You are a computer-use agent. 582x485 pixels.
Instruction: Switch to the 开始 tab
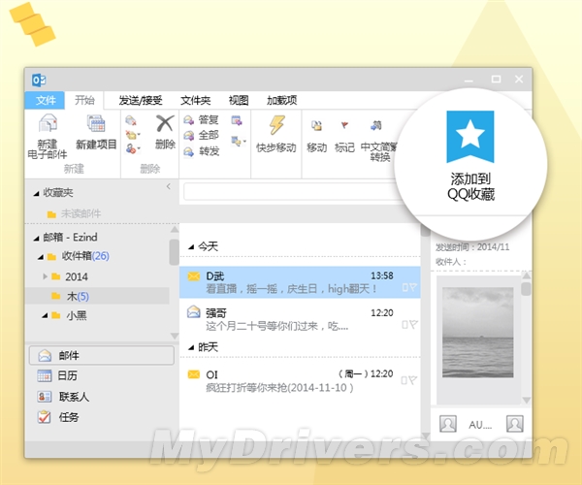click(x=84, y=100)
